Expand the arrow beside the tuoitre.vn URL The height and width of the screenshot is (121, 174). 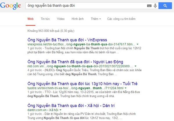pyautogui.click(x=126, y=88)
